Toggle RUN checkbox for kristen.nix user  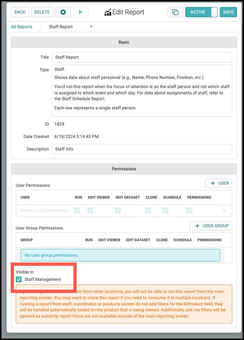[x=77, y=210]
